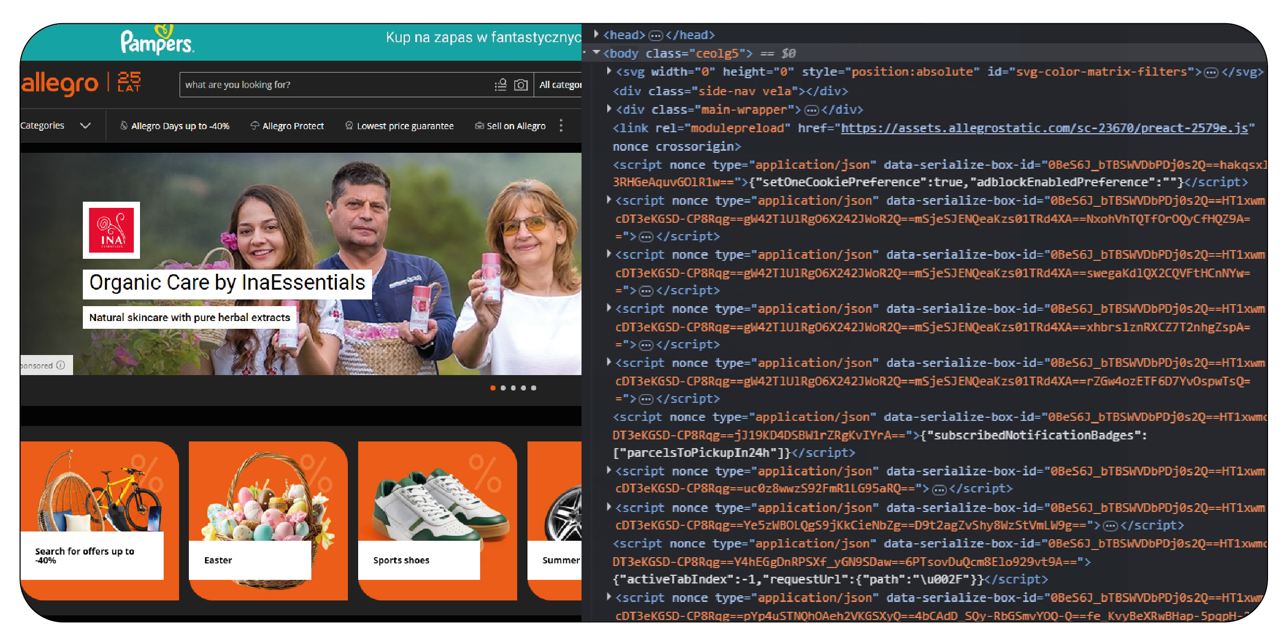Screen dimensions: 1285x638
Task: Expand the script node ending rZGw4ozETF6D7YvOspwTsQ
Action: click(609, 362)
